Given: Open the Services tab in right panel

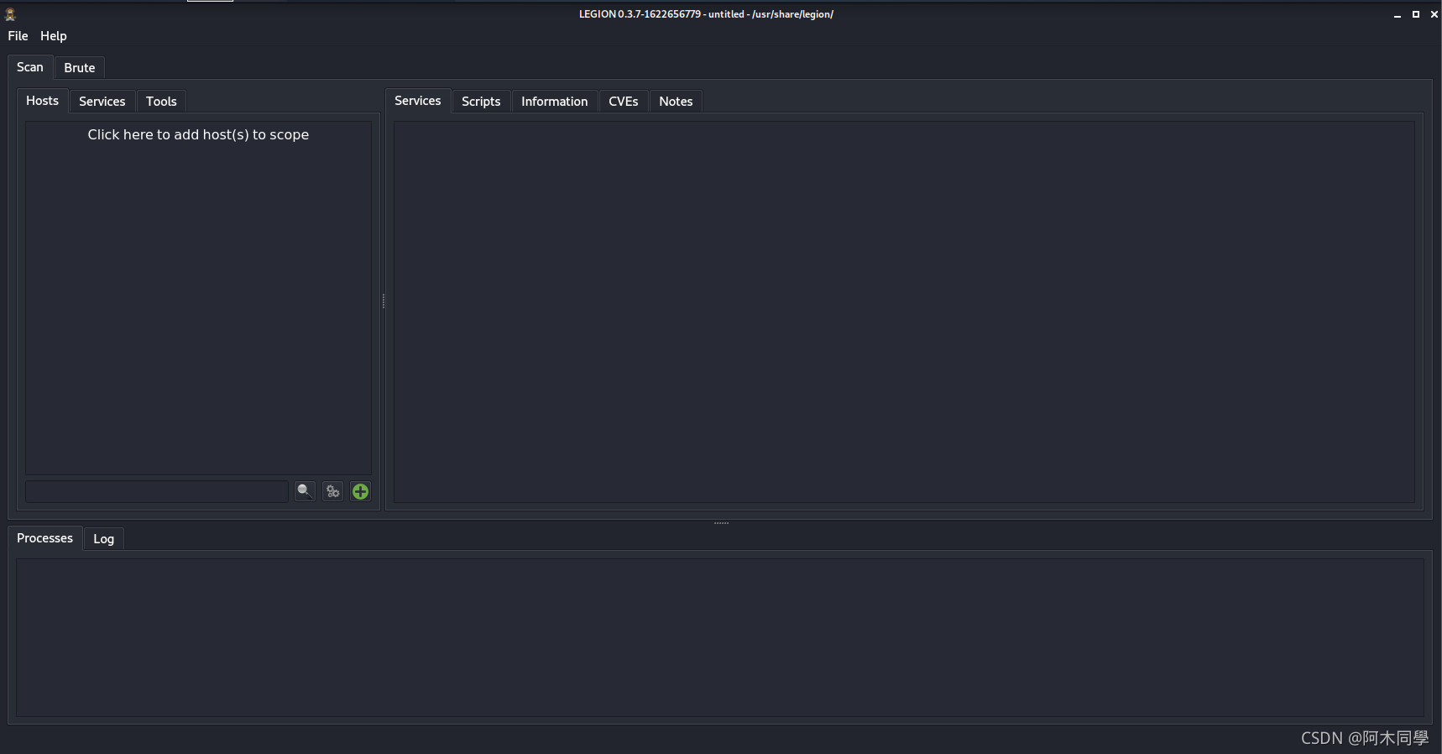Looking at the screenshot, I should point(418,101).
